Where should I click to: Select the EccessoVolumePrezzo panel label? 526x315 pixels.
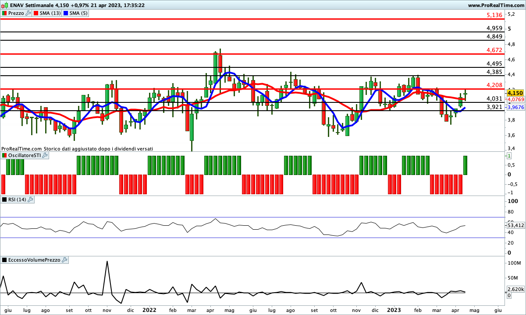pos(34,260)
